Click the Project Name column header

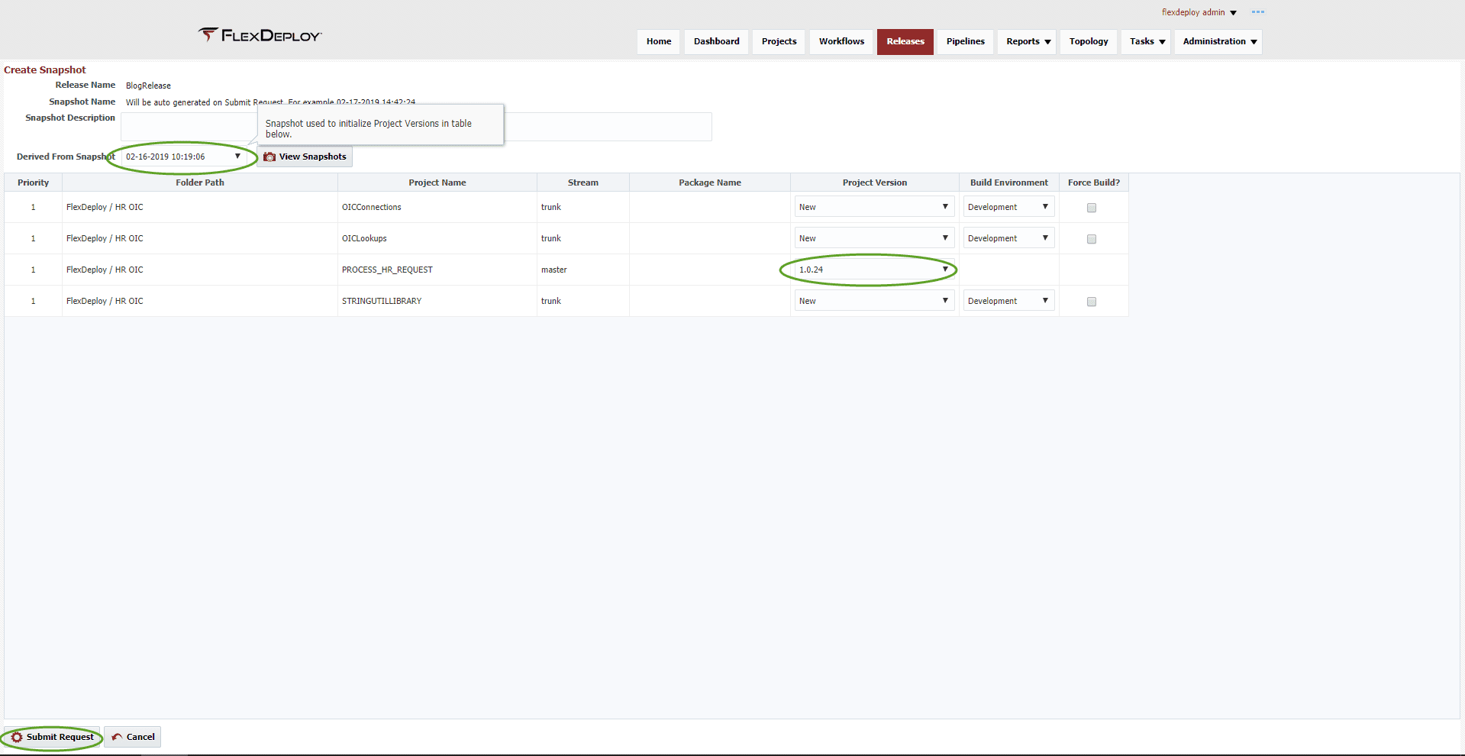point(437,183)
